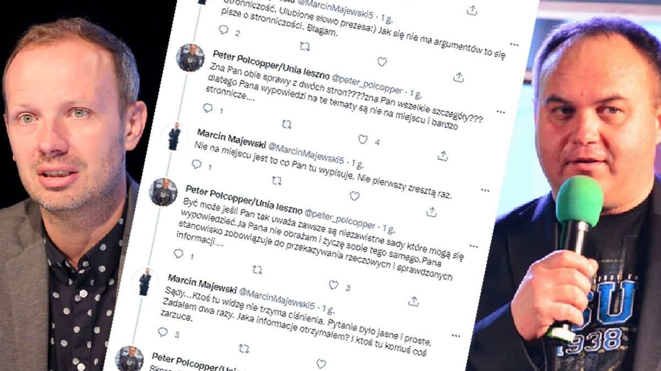
Task: Retweet Marcin's 'Sądy...Ktoś tu widzę' tweet
Action: [x=243, y=348]
